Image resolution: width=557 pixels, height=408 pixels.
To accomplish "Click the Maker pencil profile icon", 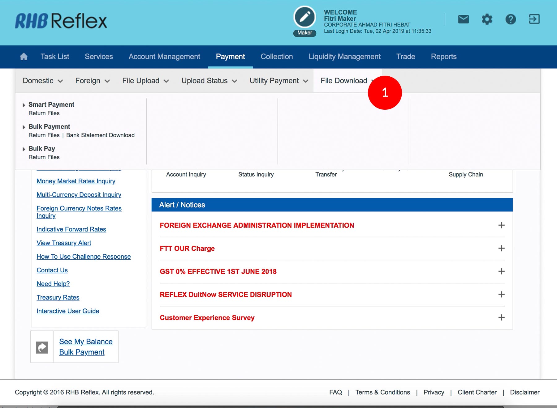I will point(305,17).
